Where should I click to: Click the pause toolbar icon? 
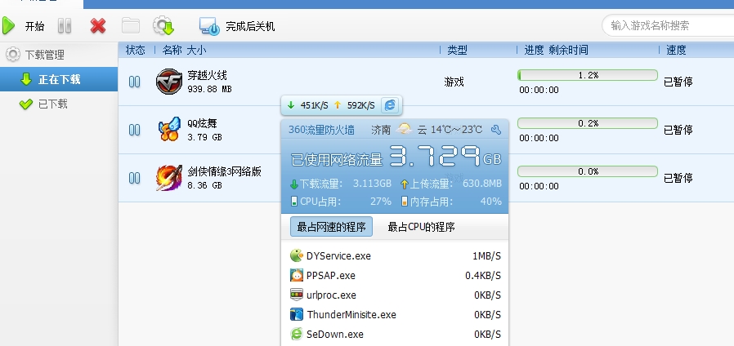coord(65,26)
